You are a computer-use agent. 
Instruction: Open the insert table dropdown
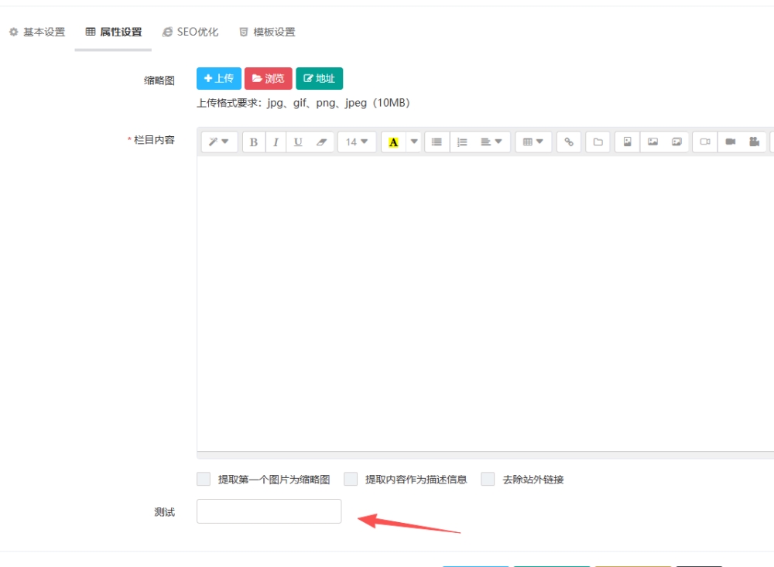(x=533, y=142)
